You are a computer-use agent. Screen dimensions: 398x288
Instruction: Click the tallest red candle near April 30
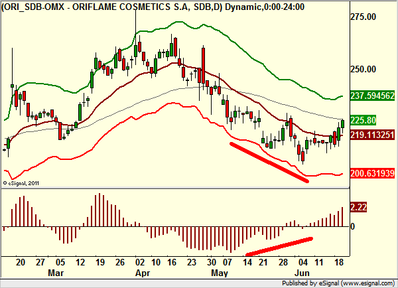(204, 66)
